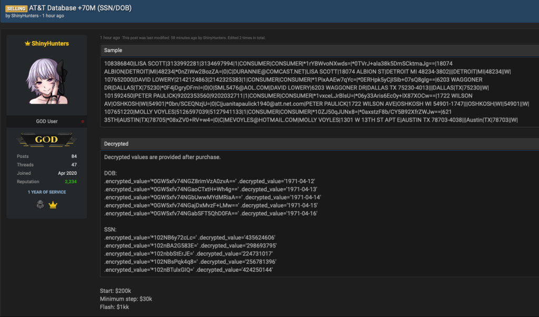Click the crown icon beside the profile username
The width and height of the screenshot is (539, 317).
pyautogui.click(x=28, y=44)
